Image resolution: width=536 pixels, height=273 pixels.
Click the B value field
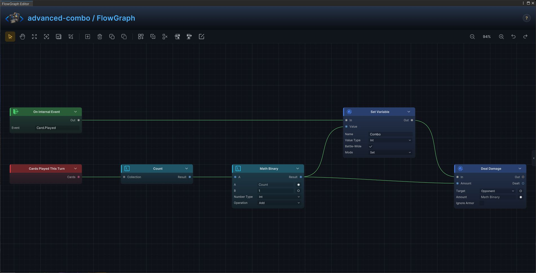[x=276, y=191]
